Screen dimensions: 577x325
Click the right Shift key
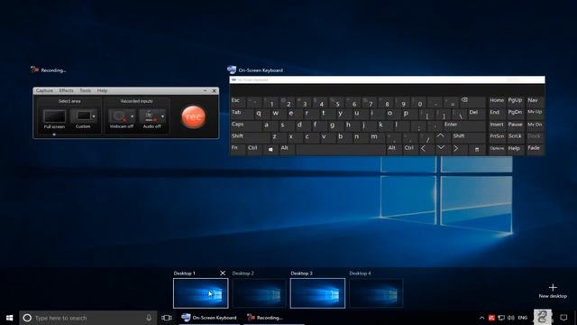coord(468,137)
